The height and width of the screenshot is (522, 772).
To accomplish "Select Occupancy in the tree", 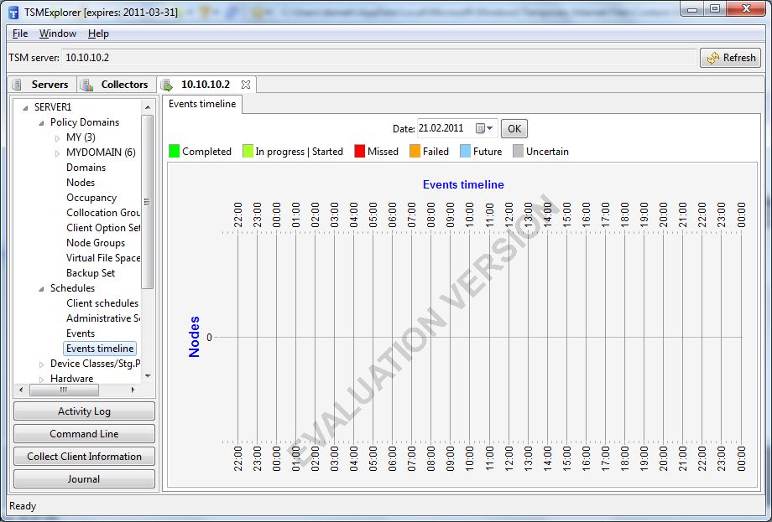I will [x=91, y=198].
